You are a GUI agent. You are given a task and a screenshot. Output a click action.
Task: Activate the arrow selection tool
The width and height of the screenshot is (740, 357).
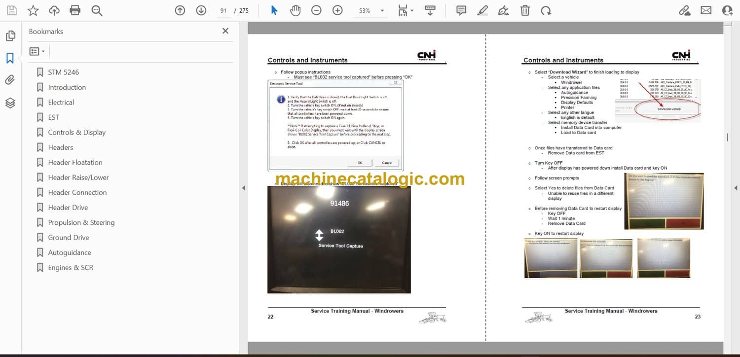(274, 10)
